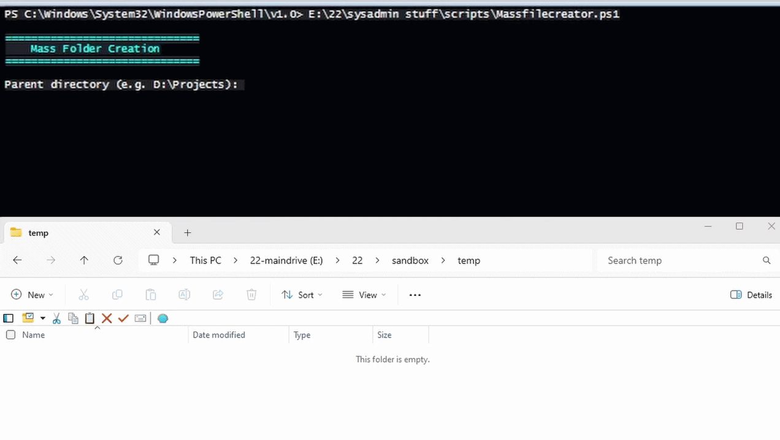Expand the chevron after 22-maindrive (E:)
This screenshot has width=780, height=440.
[337, 260]
